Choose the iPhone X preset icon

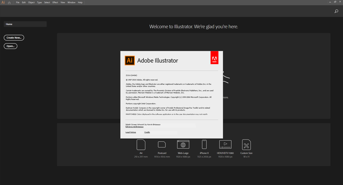204,145
